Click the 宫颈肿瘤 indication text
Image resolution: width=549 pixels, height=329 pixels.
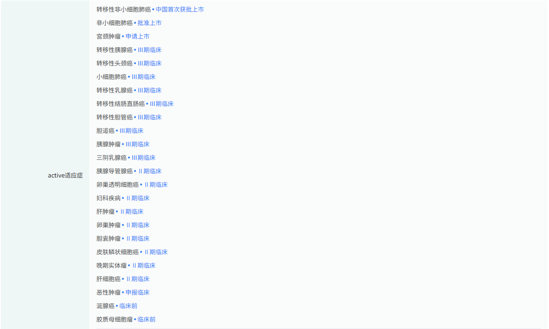tap(108, 36)
